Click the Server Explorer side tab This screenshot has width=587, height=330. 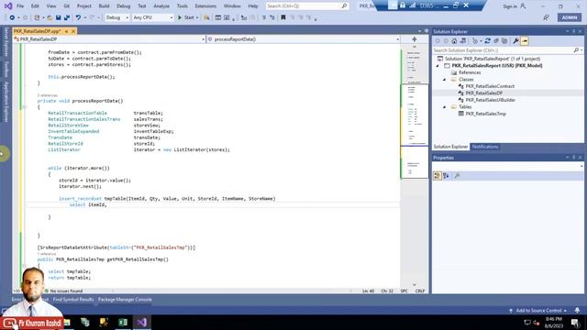6,41
